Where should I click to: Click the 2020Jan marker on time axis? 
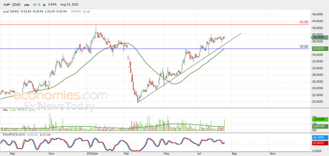pos(92,154)
